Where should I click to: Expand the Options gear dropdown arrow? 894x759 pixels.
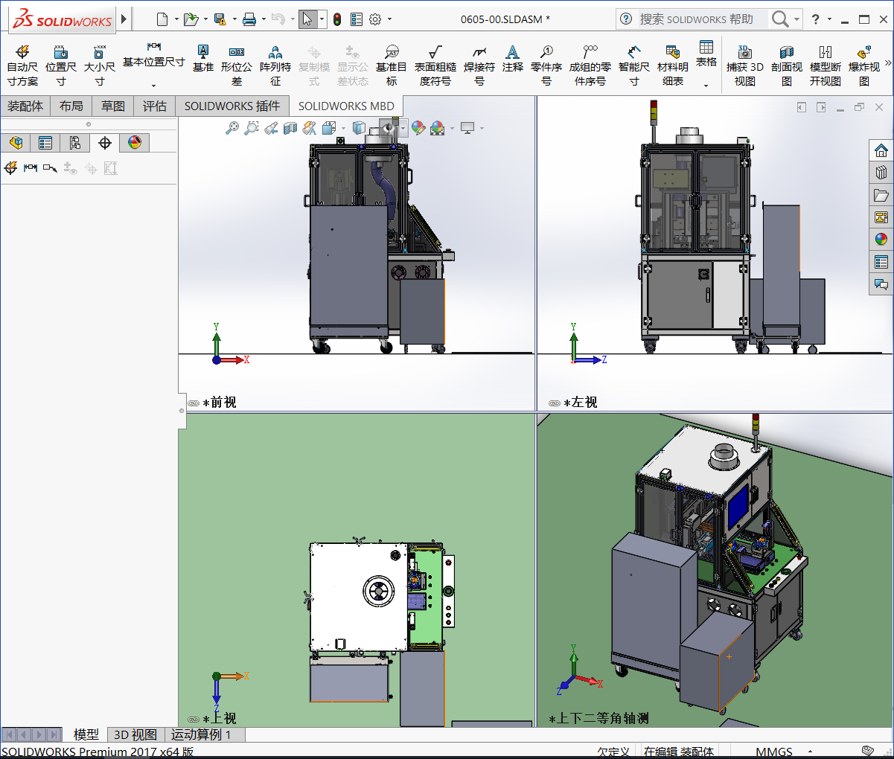pyautogui.click(x=389, y=19)
